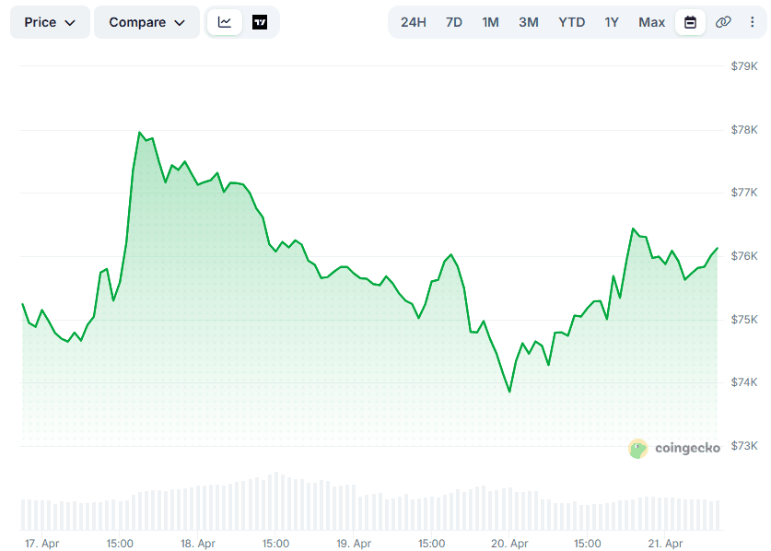Expand the Compare dropdown
The width and height of the screenshot is (771, 551).
tap(146, 21)
